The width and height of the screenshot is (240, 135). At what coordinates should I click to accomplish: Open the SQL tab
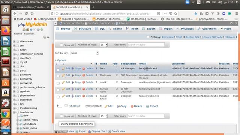tap(100, 28)
